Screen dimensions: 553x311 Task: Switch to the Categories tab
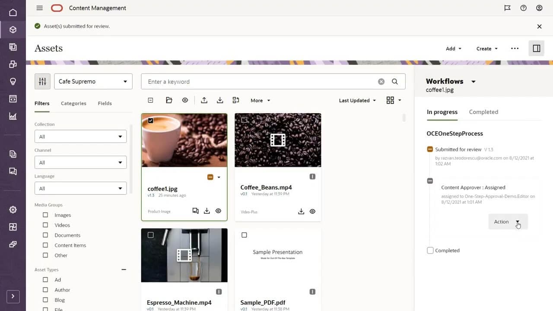coord(73,103)
